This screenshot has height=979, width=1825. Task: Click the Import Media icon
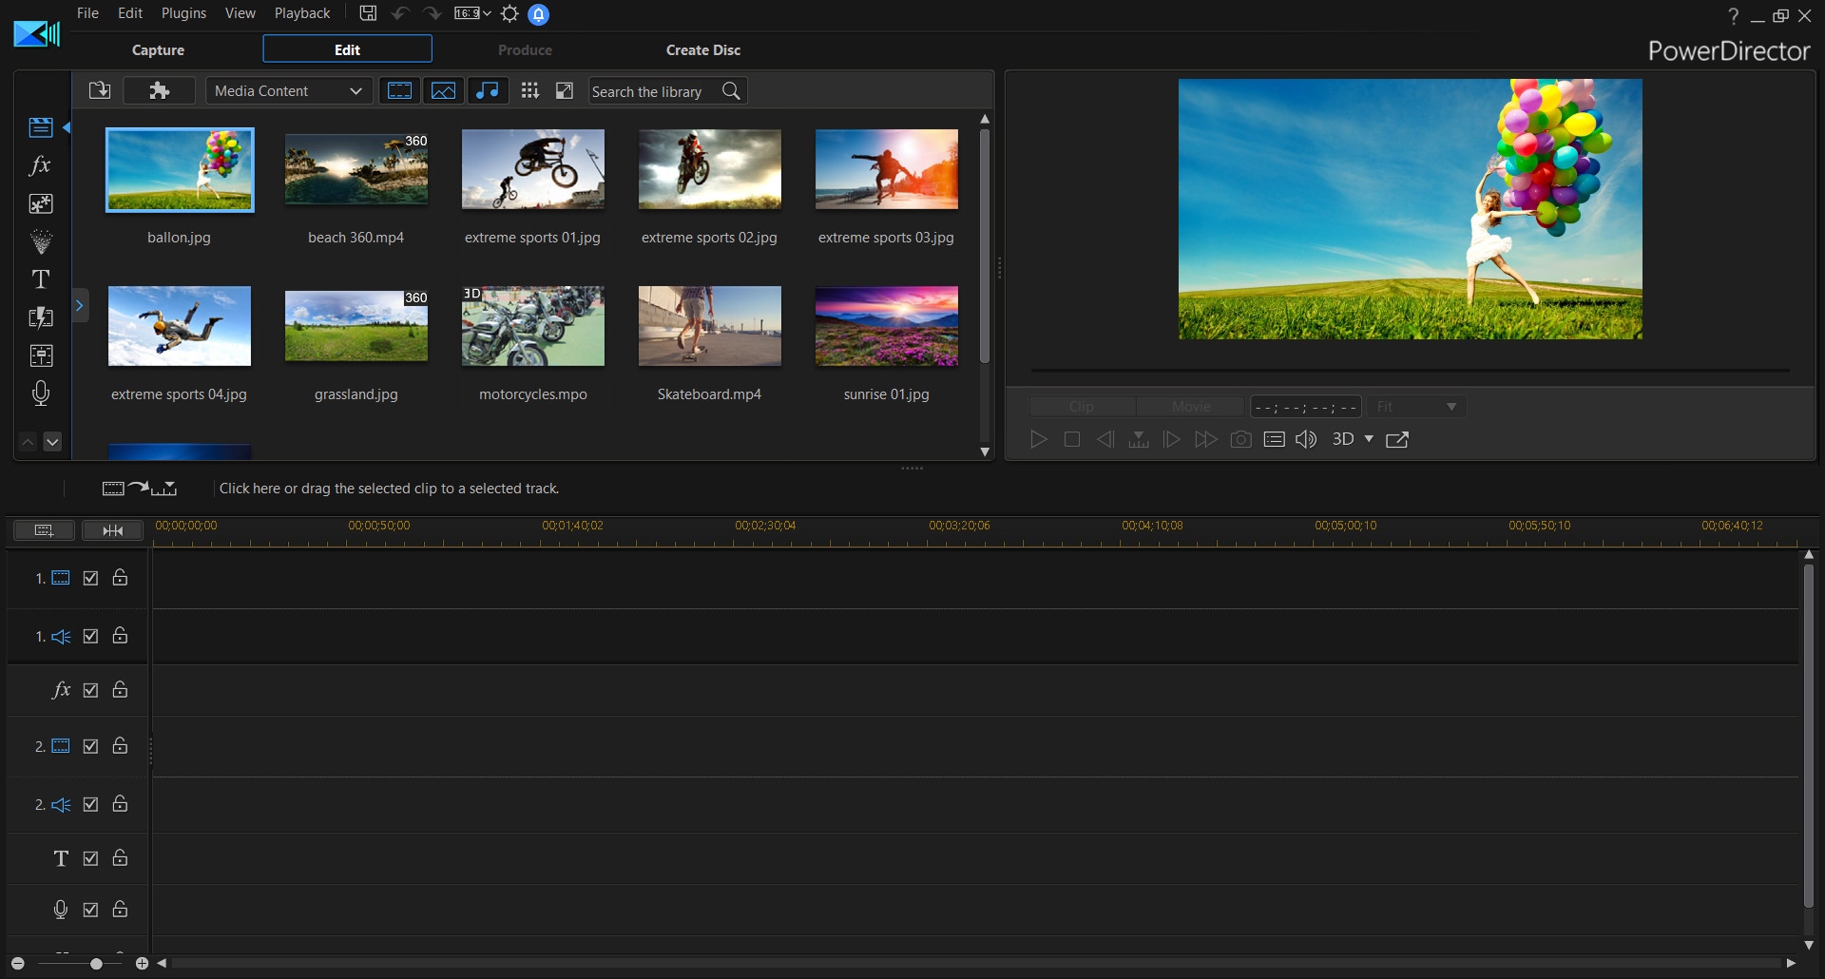pos(99,89)
